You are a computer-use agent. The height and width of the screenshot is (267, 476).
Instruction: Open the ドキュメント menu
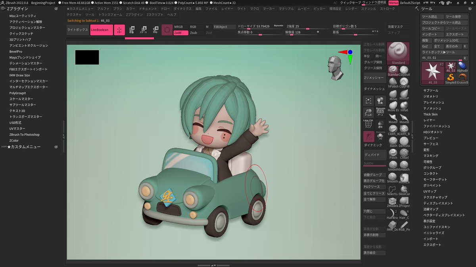click(x=148, y=8)
